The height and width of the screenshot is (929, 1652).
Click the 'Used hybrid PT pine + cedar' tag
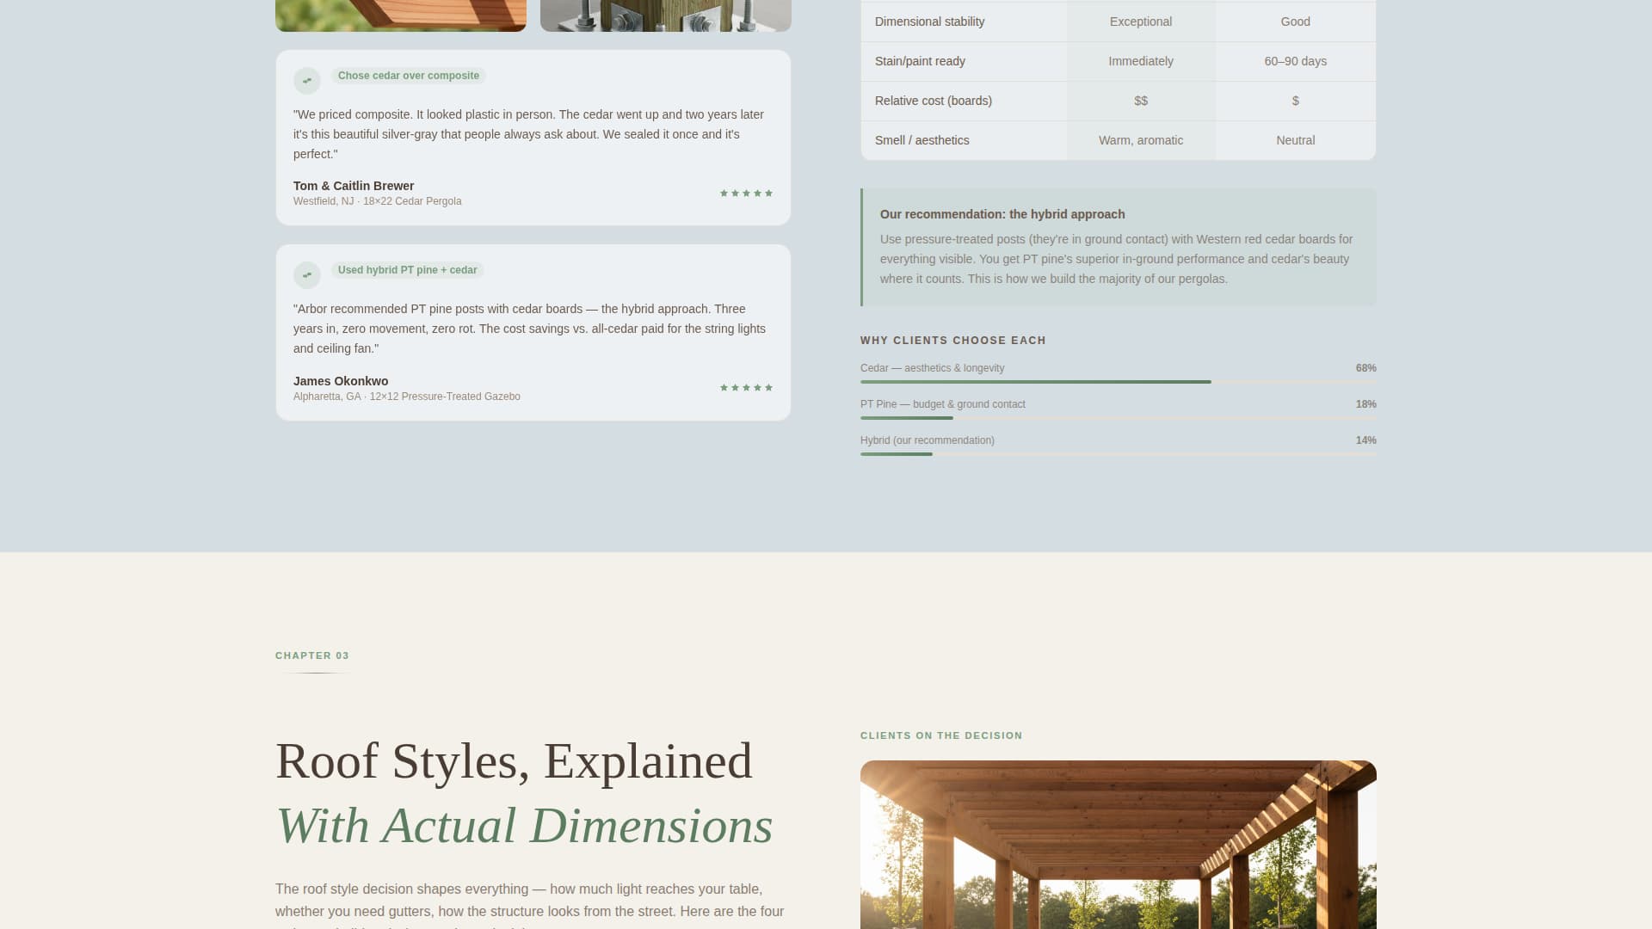click(x=408, y=270)
